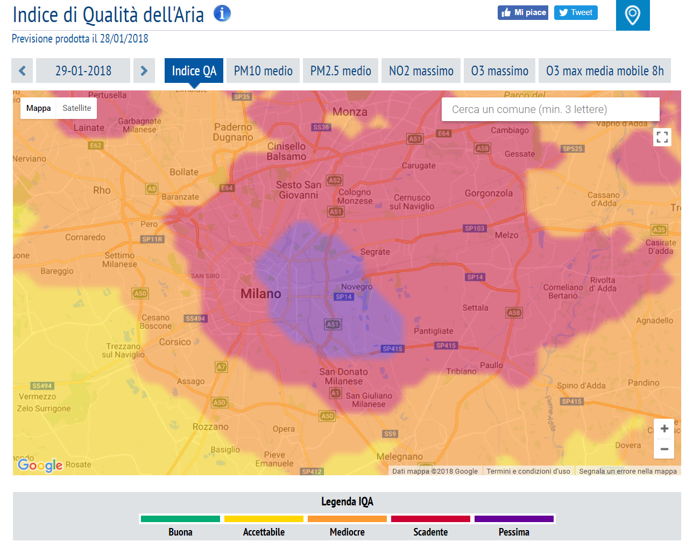Viewport: 693px width, 549px height.
Task: Click the Facebook Mi piace button
Action: [x=522, y=12]
